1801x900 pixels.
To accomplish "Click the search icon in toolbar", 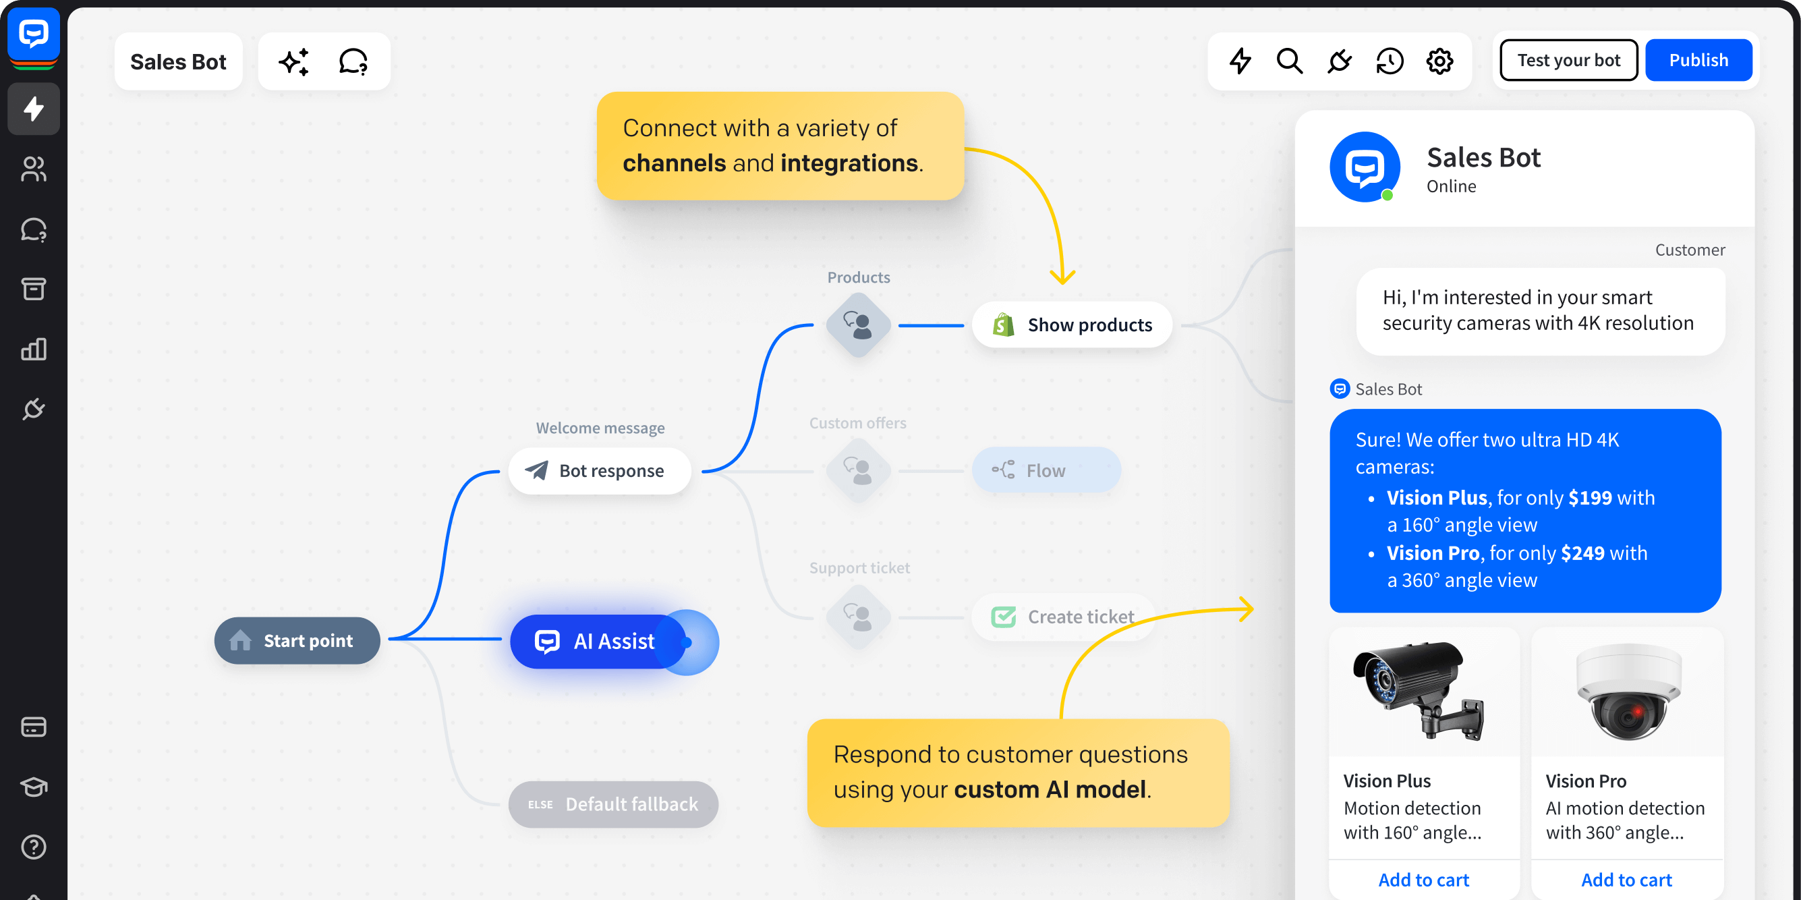I will (1289, 61).
